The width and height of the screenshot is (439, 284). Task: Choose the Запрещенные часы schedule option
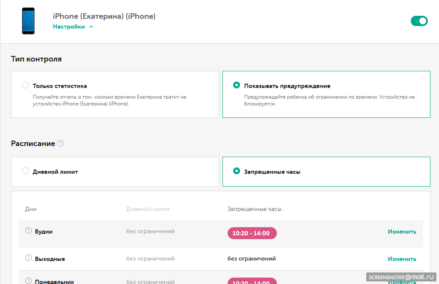click(x=236, y=171)
